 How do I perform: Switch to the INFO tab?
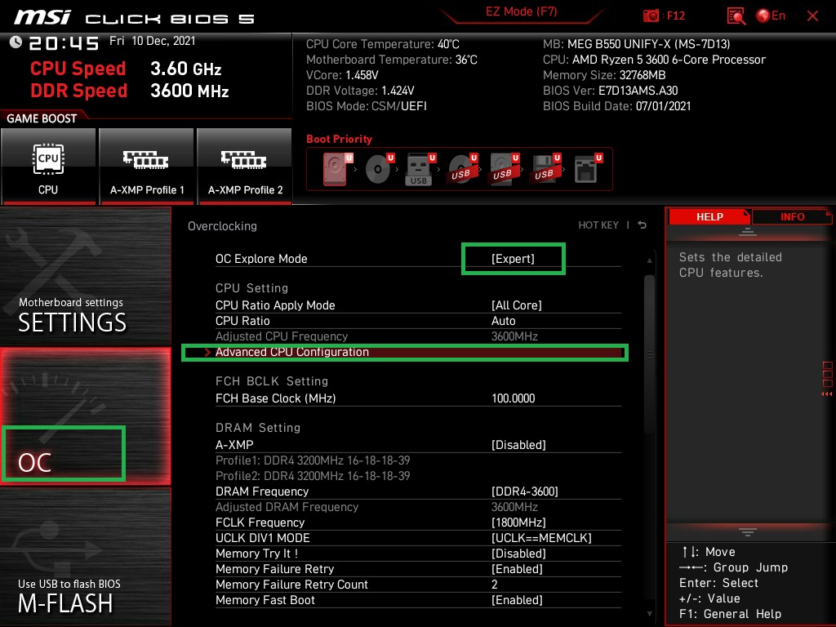pos(792,216)
